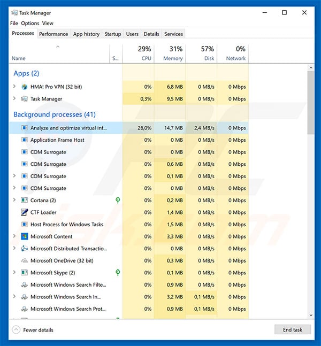Switch to the Performance tab
321x346 pixels.
53,34
